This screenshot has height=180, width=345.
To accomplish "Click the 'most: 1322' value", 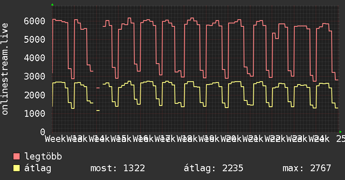I will pyautogui.click(x=118, y=168).
